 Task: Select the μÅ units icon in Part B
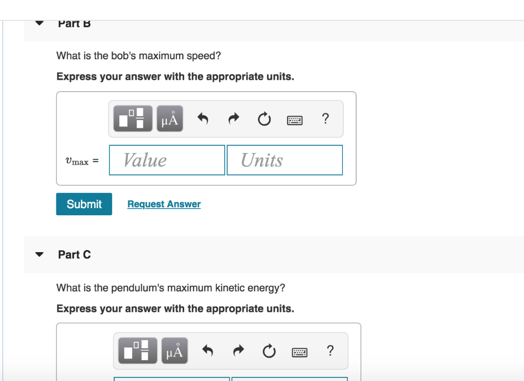click(169, 118)
